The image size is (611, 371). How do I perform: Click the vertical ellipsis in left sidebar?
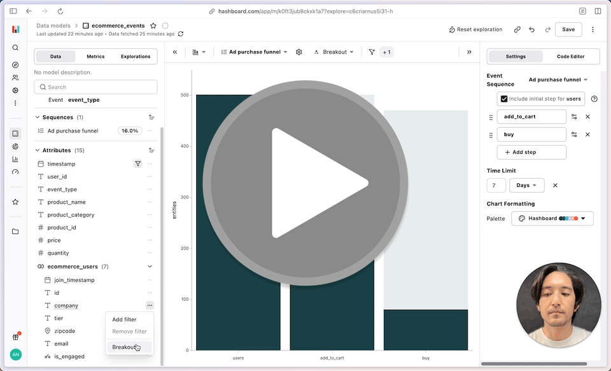pyautogui.click(x=15, y=103)
